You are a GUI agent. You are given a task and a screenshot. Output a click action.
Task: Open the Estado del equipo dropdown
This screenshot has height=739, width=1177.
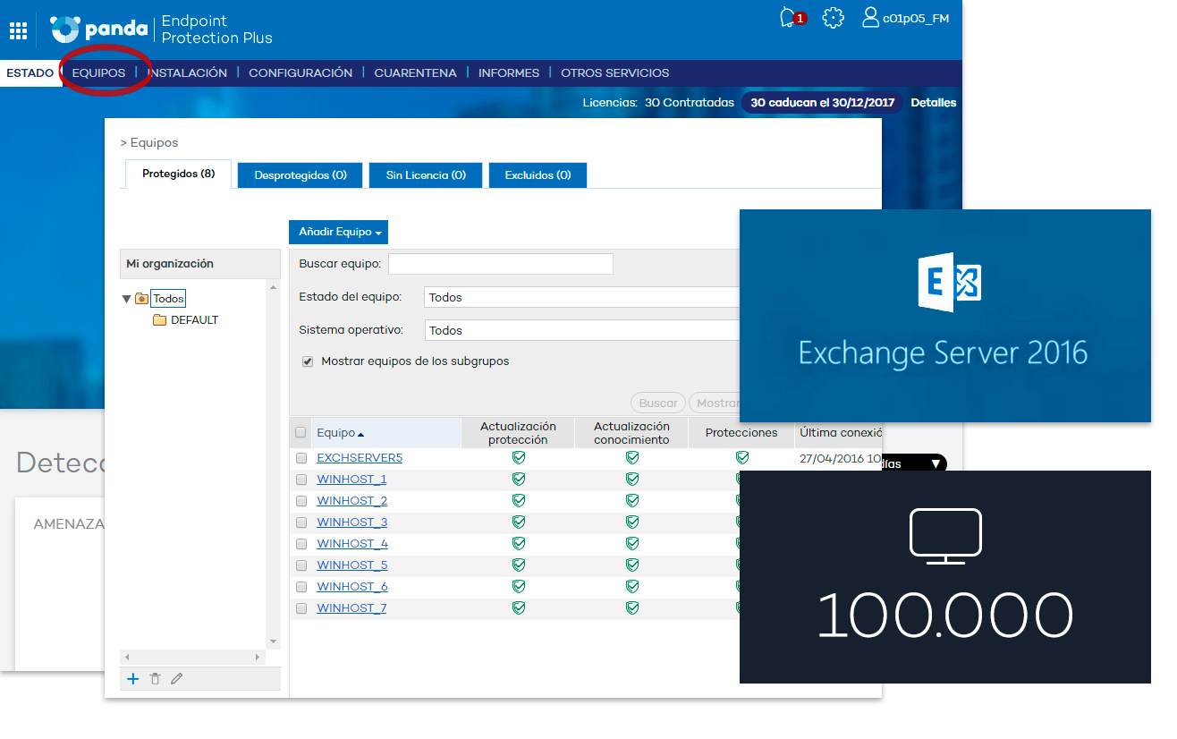[x=582, y=297]
